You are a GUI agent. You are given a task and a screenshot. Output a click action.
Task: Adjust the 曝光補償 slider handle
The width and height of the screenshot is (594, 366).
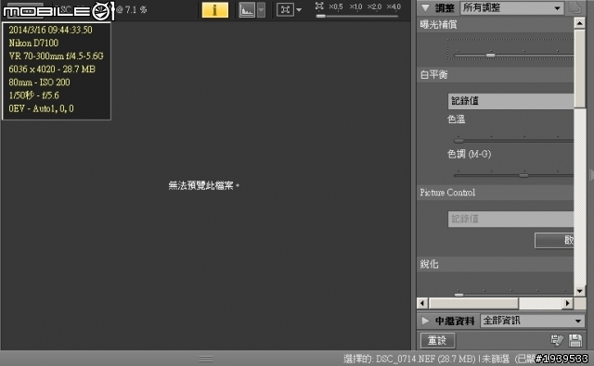490,56
